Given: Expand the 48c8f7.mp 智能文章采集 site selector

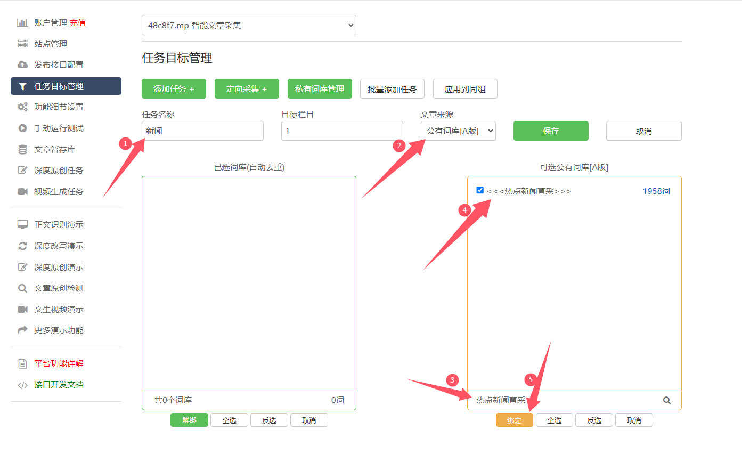Looking at the screenshot, I should point(249,25).
